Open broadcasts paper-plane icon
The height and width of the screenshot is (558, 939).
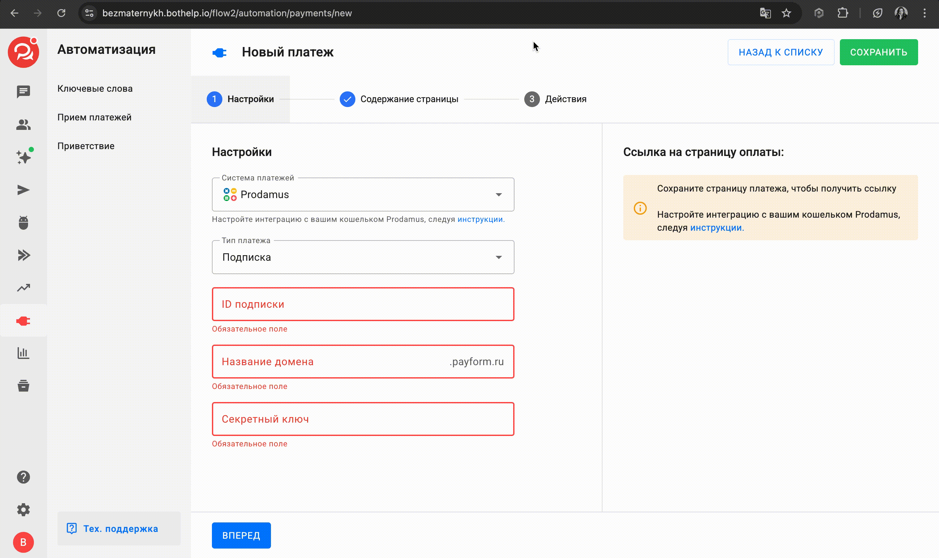23,190
